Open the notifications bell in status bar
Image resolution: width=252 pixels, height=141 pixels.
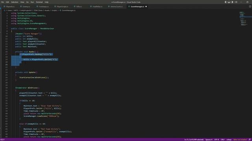coord(250,139)
